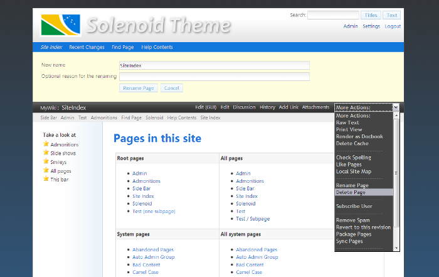The image size is (439, 277).
Task: Cancel the rename form
Action: click(172, 88)
